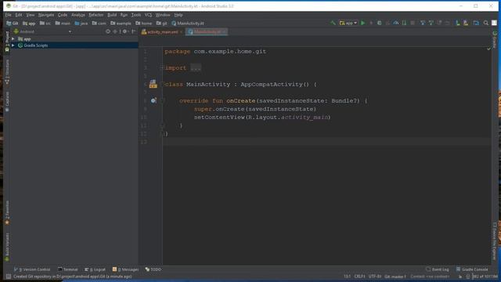Click the Hide Project panel icon
This screenshot has width=501, height=282.
tap(134, 31)
